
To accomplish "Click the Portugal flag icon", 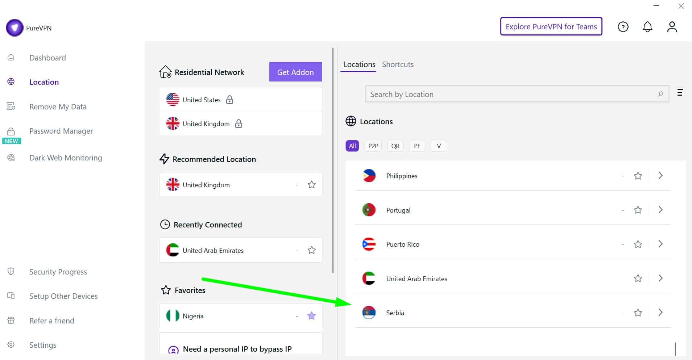I will point(369,210).
